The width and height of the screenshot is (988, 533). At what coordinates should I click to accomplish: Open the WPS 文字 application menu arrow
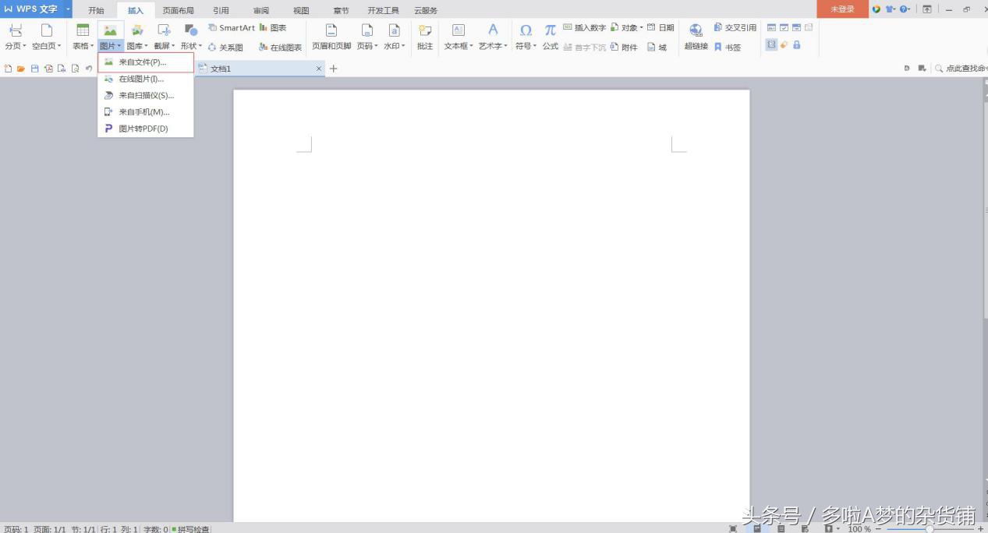tap(68, 9)
